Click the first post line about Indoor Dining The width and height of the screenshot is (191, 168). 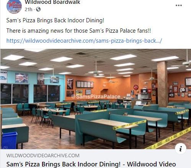pyautogui.click(x=55, y=20)
